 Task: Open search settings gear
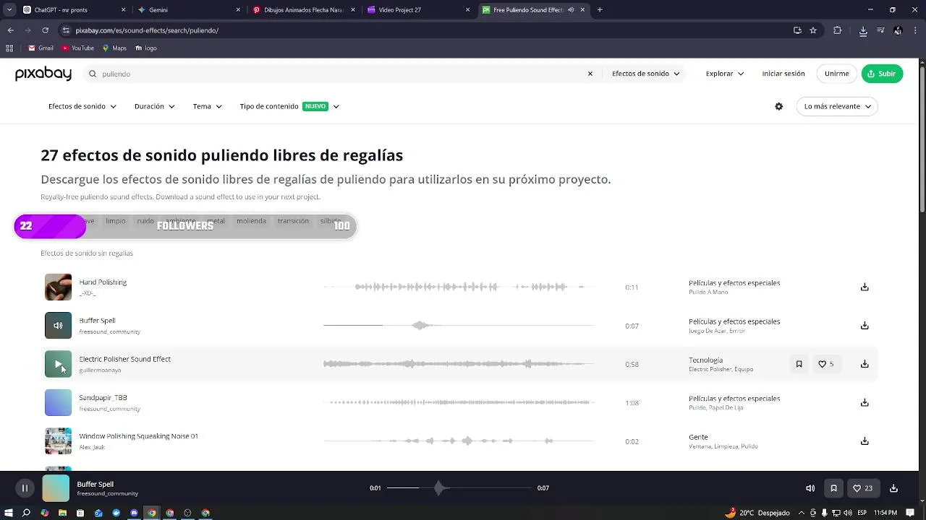click(778, 106)
